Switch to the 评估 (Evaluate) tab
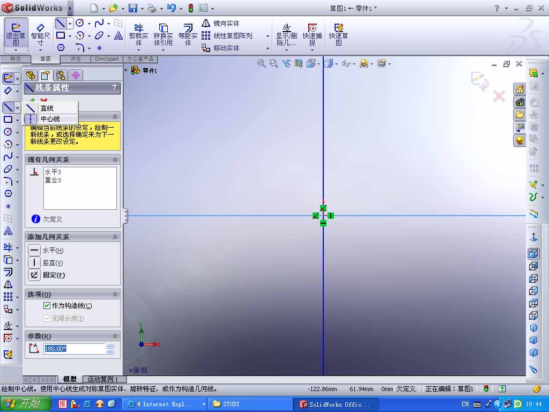This screenshot has height=412, width=549. pyautogui.click(x=76, y=59)
